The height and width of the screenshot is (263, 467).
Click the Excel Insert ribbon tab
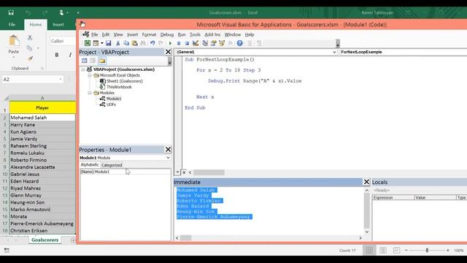coord(58,24)
